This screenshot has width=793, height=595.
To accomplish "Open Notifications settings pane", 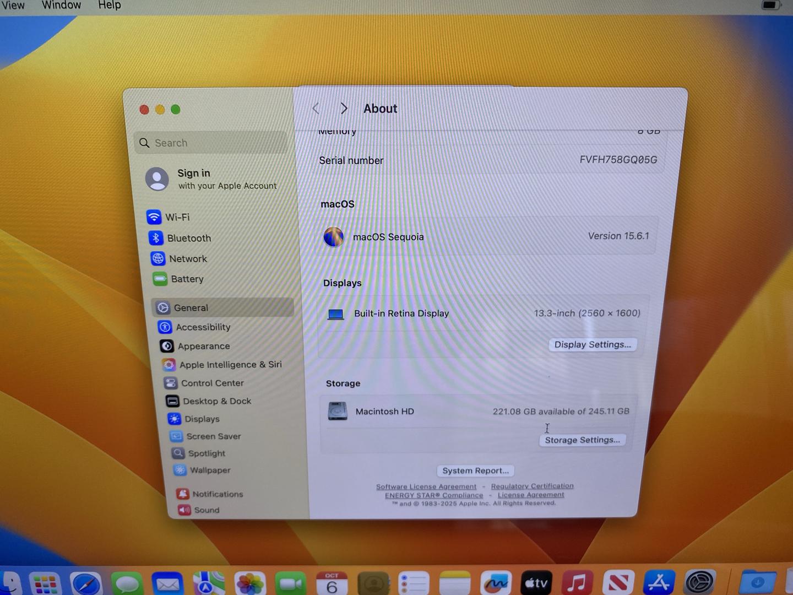I will [x=217, y=494].
